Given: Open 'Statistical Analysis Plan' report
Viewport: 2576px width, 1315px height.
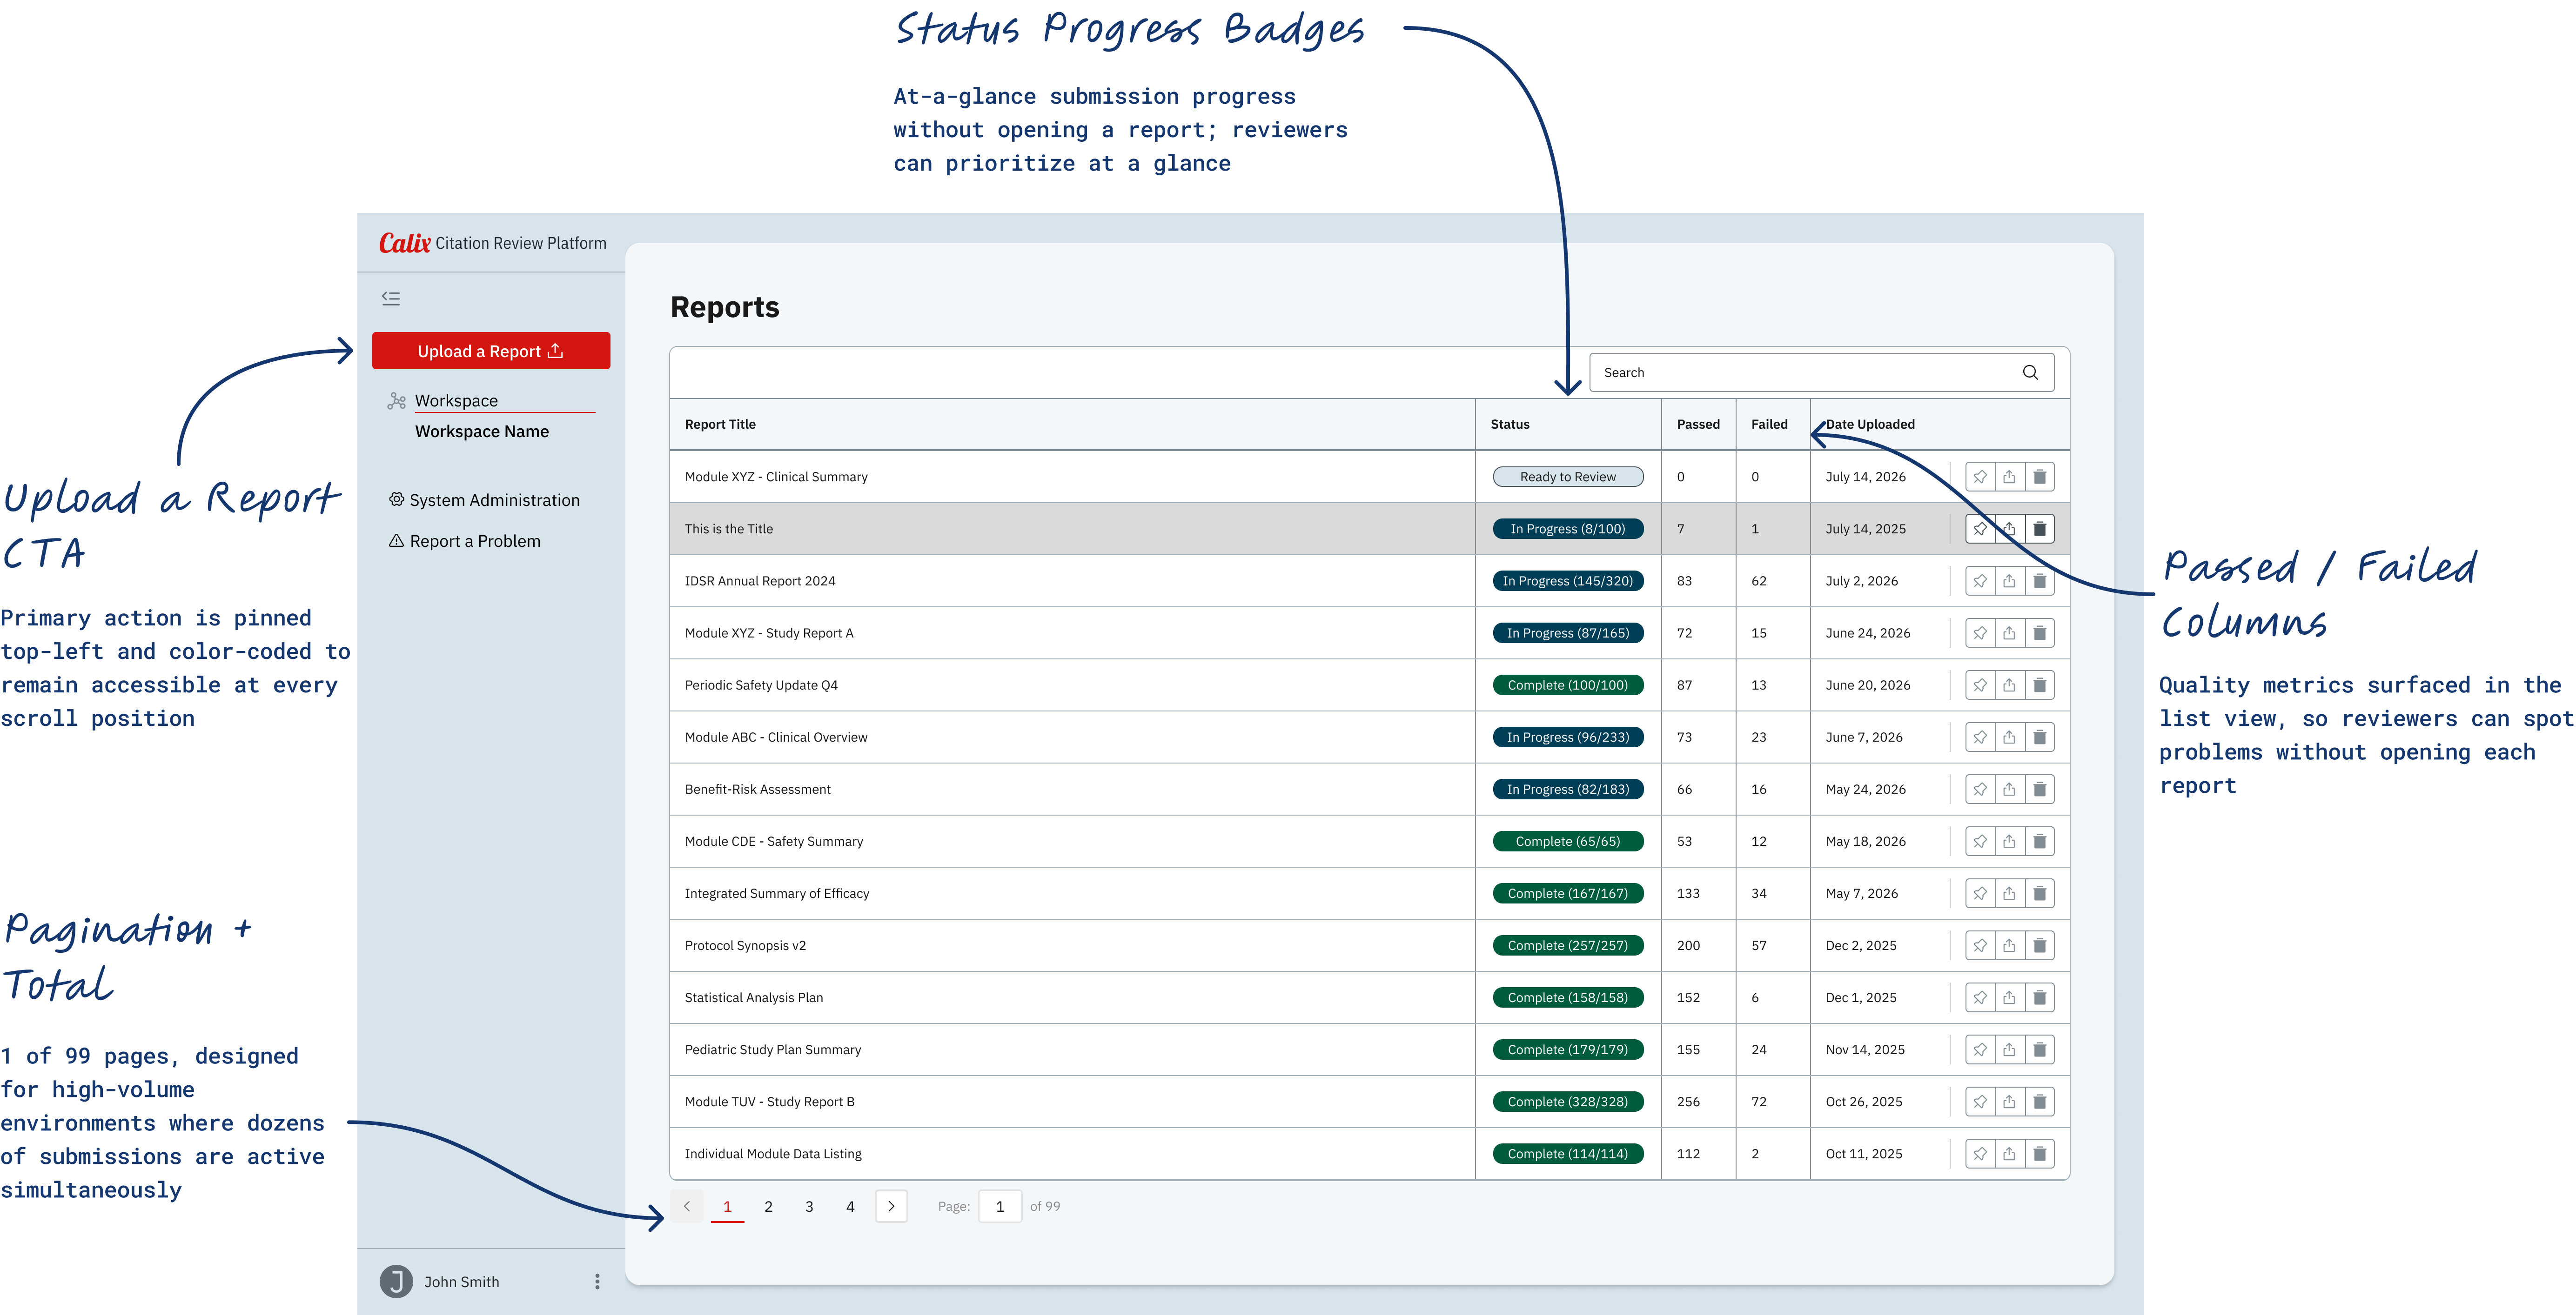Looking at the screenshot, I should [x=754, y=997].
